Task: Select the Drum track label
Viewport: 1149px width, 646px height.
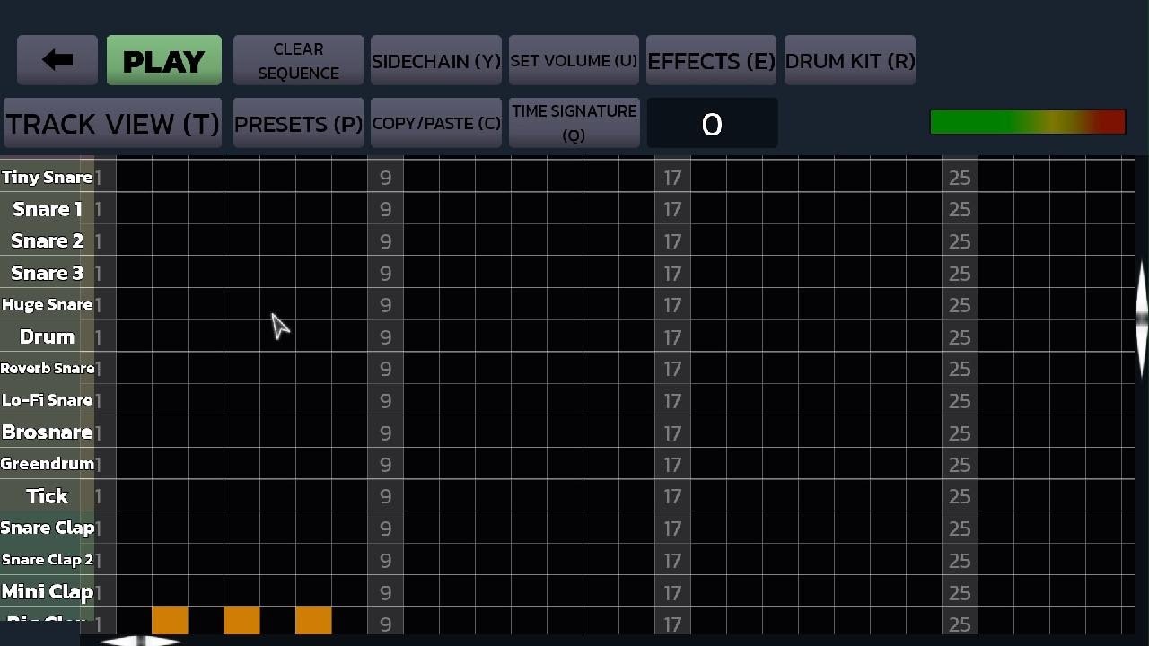Action: [47, 336]
